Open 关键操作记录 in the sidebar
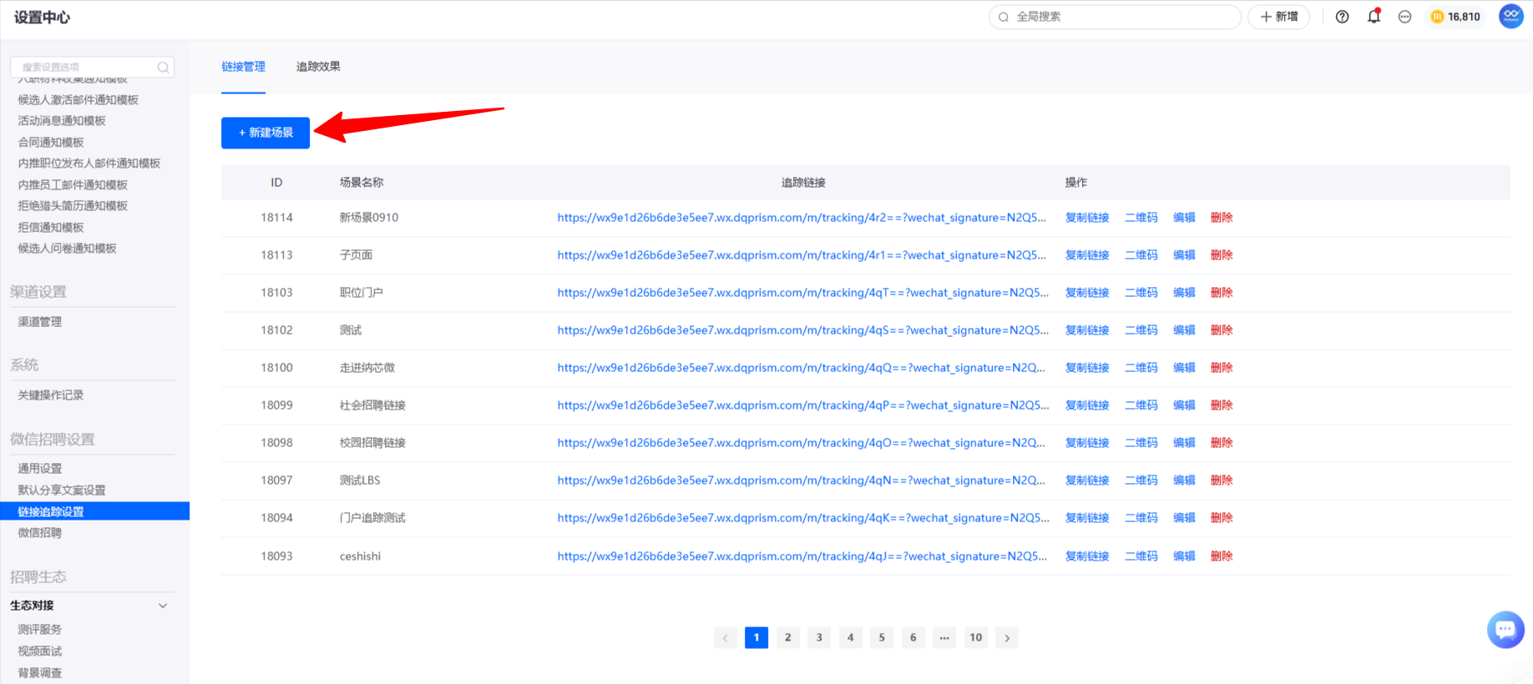 click(51, 395)
